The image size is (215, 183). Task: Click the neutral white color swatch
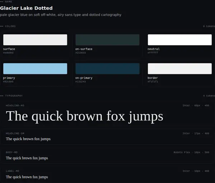[x=180, y=40]
